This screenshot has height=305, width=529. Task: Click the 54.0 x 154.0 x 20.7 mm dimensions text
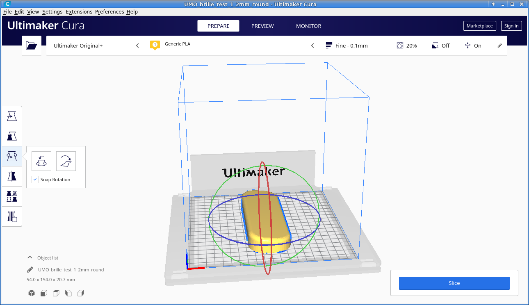[51, 280]
